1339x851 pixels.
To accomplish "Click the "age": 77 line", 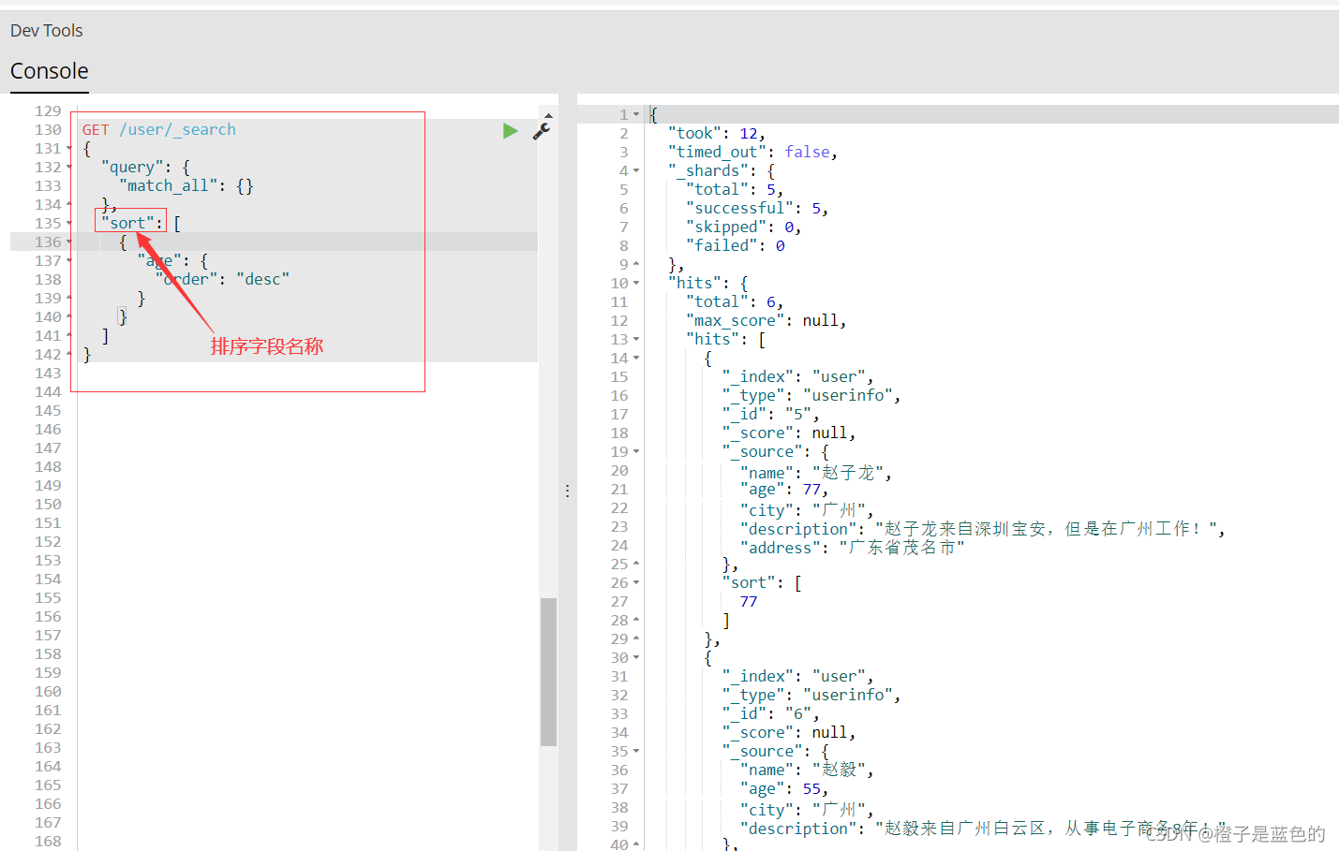I will [x=784, y=490].
